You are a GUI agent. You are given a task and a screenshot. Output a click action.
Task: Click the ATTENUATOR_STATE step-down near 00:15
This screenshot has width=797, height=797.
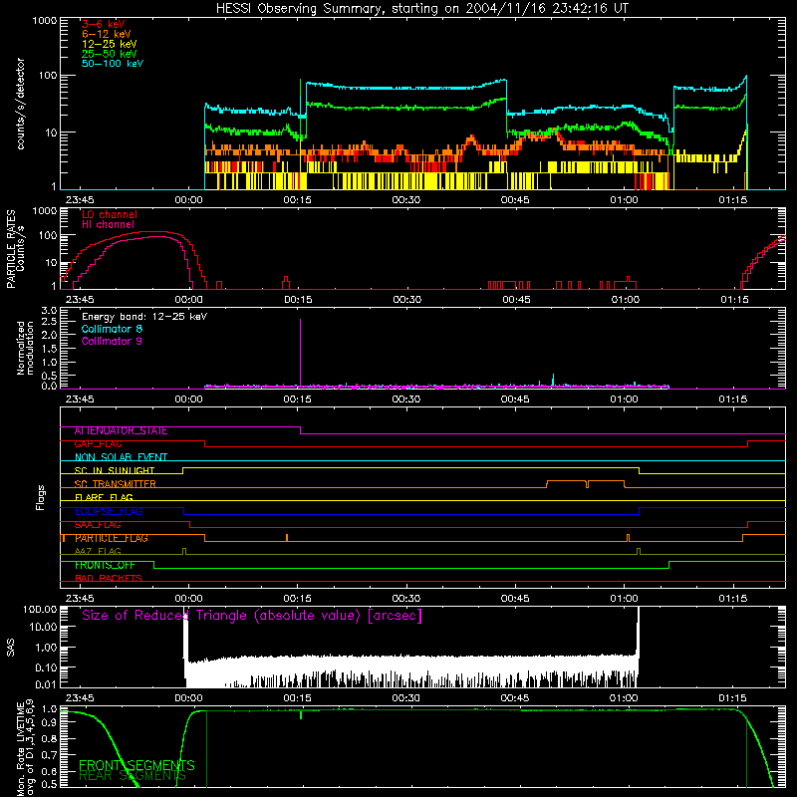click(x=301, y=430)
